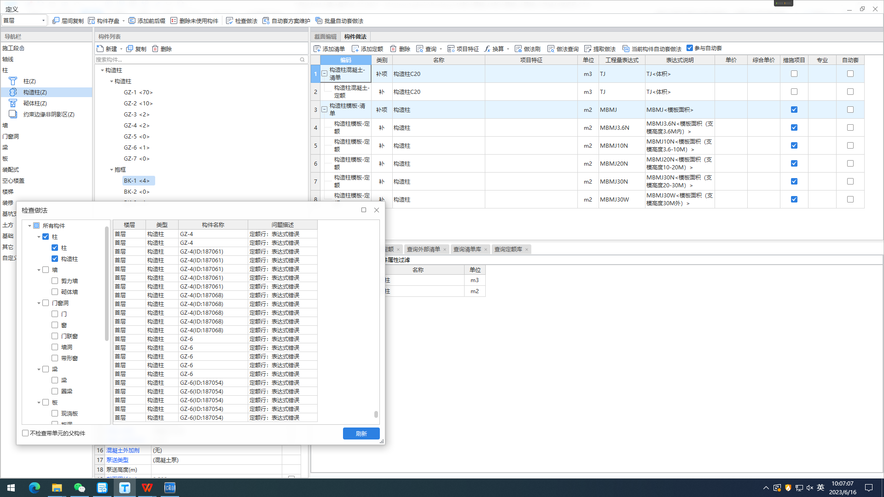Toggle the 所有构件 checkbox
Screen dimensions: 884x497
tap(36, 225)
